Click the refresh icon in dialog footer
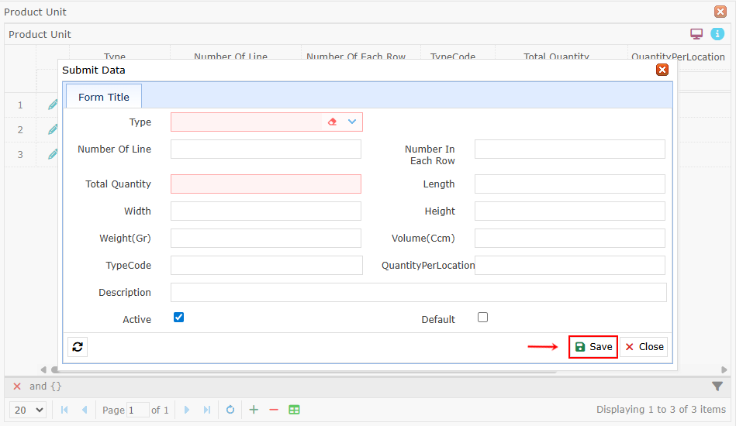This screenshot has height=426, width=736. point(78,347)
